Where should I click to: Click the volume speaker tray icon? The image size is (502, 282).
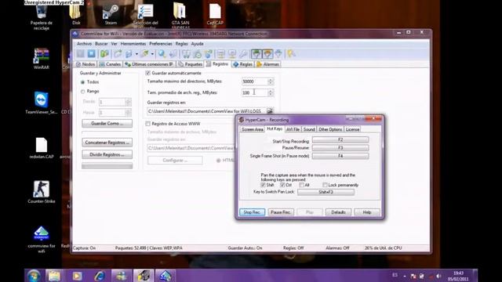click(x=438, y=276)
